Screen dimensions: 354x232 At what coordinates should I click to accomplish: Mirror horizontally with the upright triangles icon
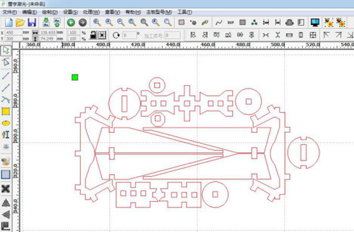pos(6,202)
